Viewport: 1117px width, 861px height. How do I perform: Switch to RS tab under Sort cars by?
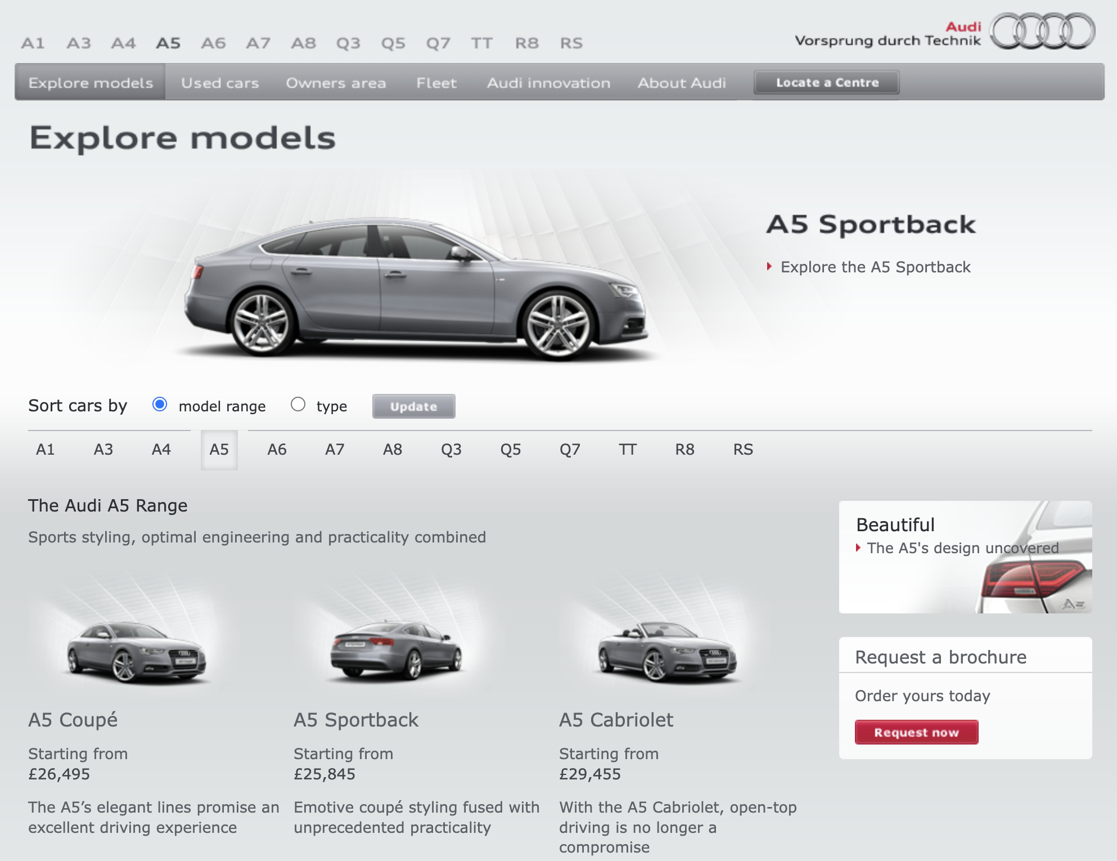(743, 449)
